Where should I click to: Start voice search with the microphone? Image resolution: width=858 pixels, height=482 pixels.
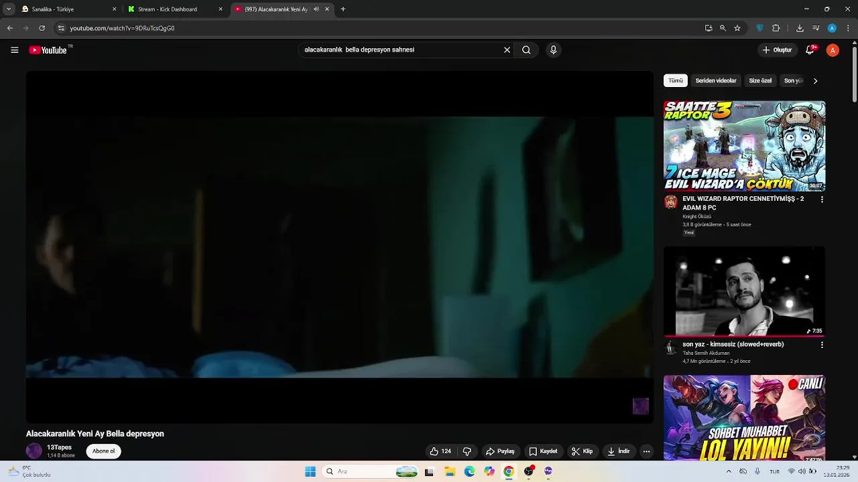tap(553, 50)
